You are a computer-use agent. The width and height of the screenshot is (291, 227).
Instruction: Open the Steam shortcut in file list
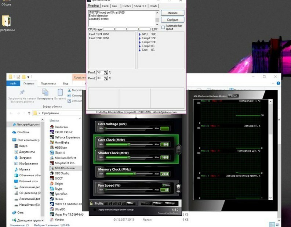pyautogui.click(x=58, y=199)
